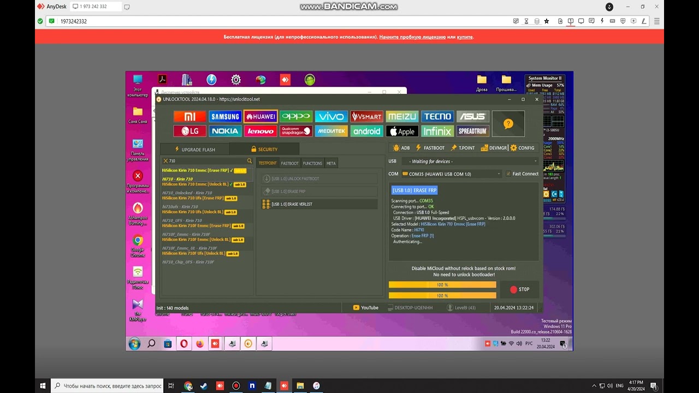Screen dimensions: 699x393
Task: Select the Xiaomi Mi brand logo
Action: pos(190,117)
